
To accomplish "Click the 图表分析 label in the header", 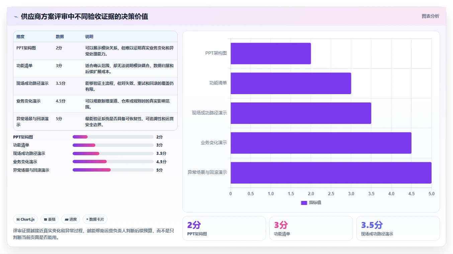I will point(430,16).
